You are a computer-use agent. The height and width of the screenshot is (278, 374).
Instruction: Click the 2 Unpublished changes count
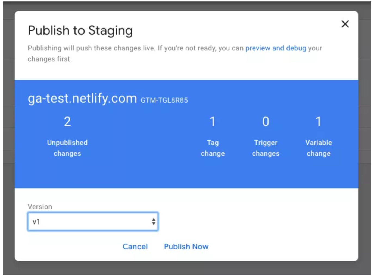67,121
